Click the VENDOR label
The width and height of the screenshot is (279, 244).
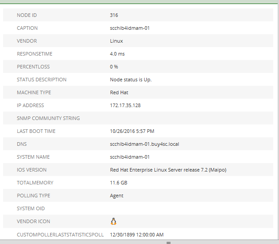(x=27, y=41)
